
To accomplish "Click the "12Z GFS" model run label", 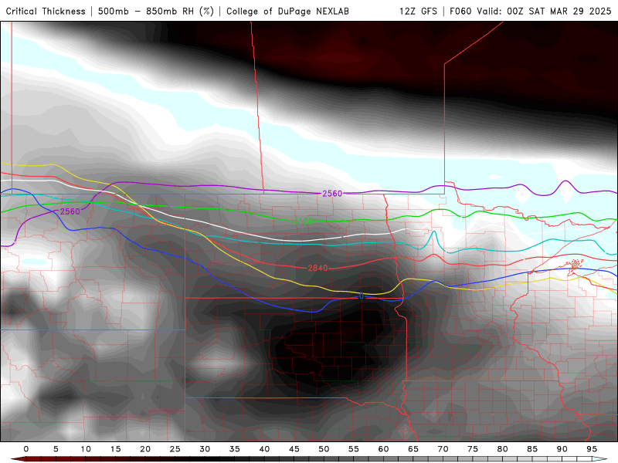I will [418, 11].
